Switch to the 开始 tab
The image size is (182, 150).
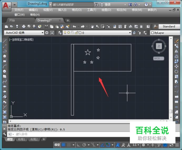(x=12, y=21)
